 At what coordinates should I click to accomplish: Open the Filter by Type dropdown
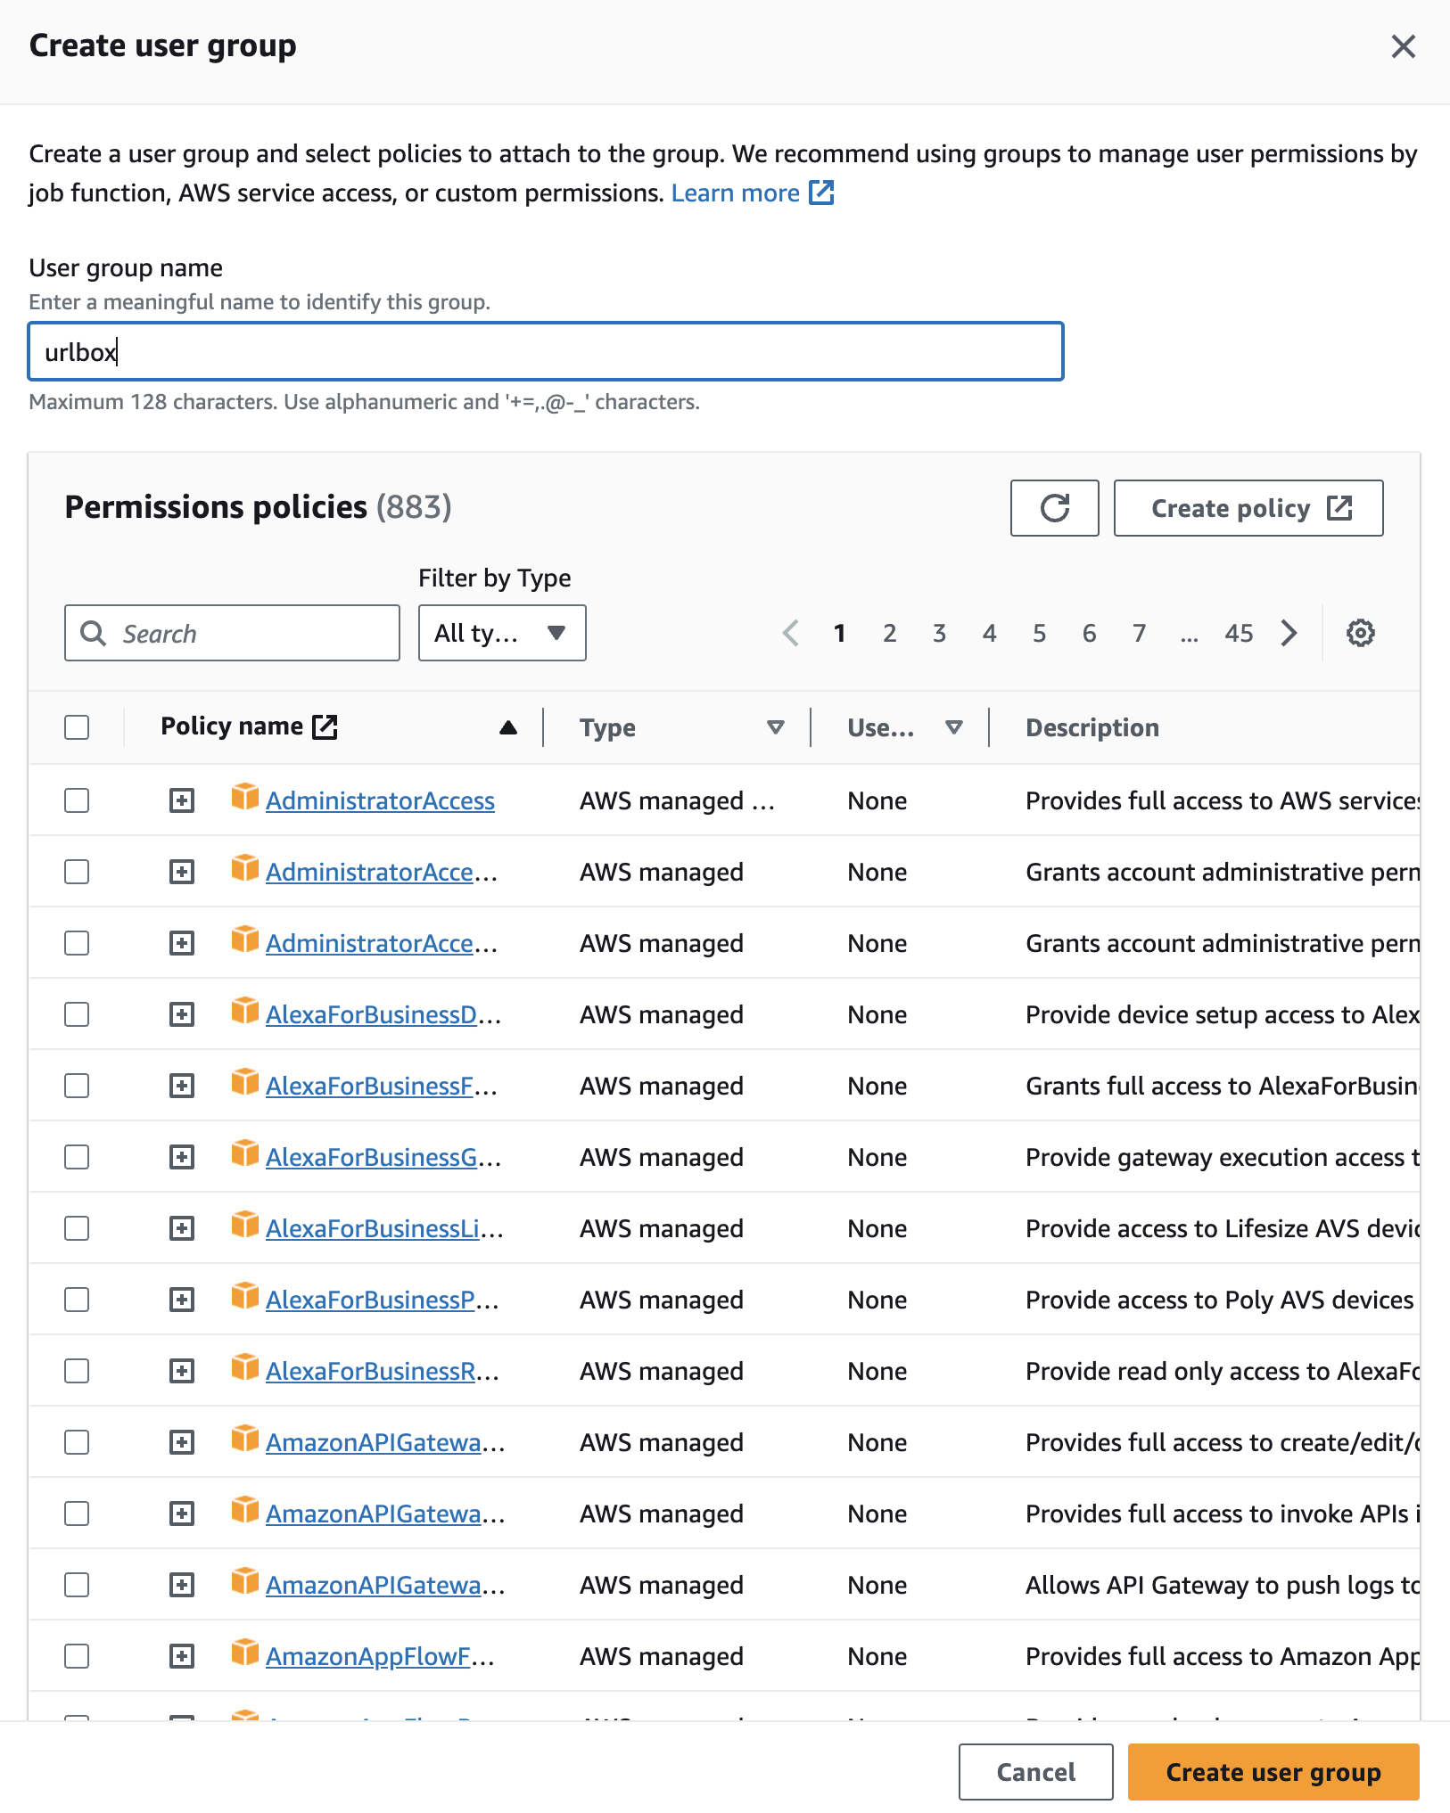coord(502,633)
